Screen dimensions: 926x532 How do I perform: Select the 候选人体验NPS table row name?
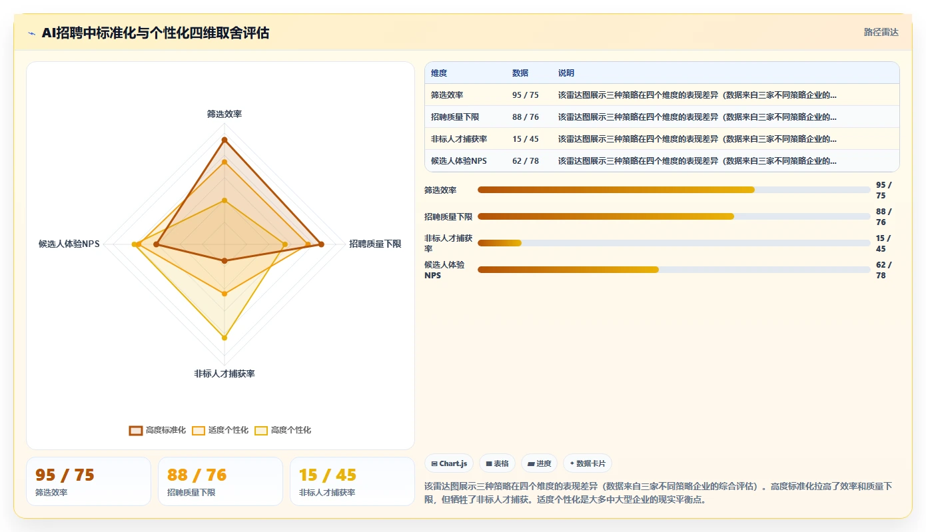click(x=459, y=161)
